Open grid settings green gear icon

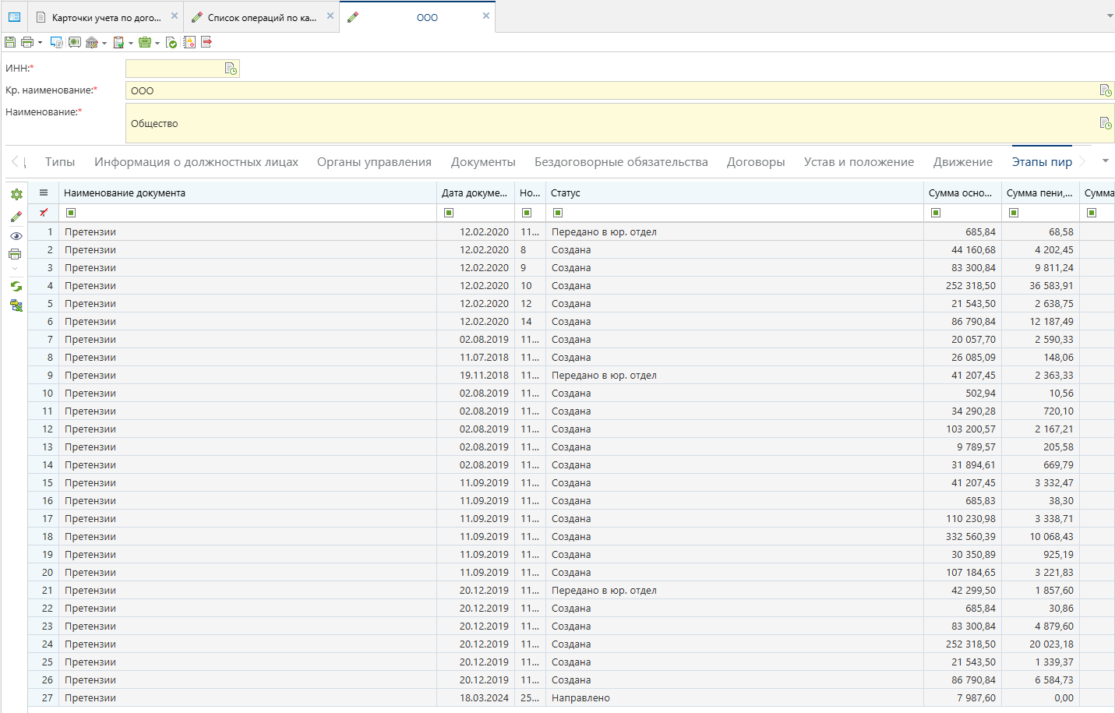[x=16, y=194]
